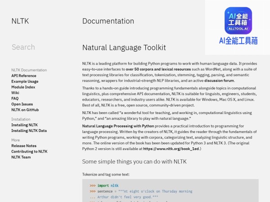This screenshot has height=202, width=270.
Task: Click the 'import nltk' code line
Action: tap(104, 185)
